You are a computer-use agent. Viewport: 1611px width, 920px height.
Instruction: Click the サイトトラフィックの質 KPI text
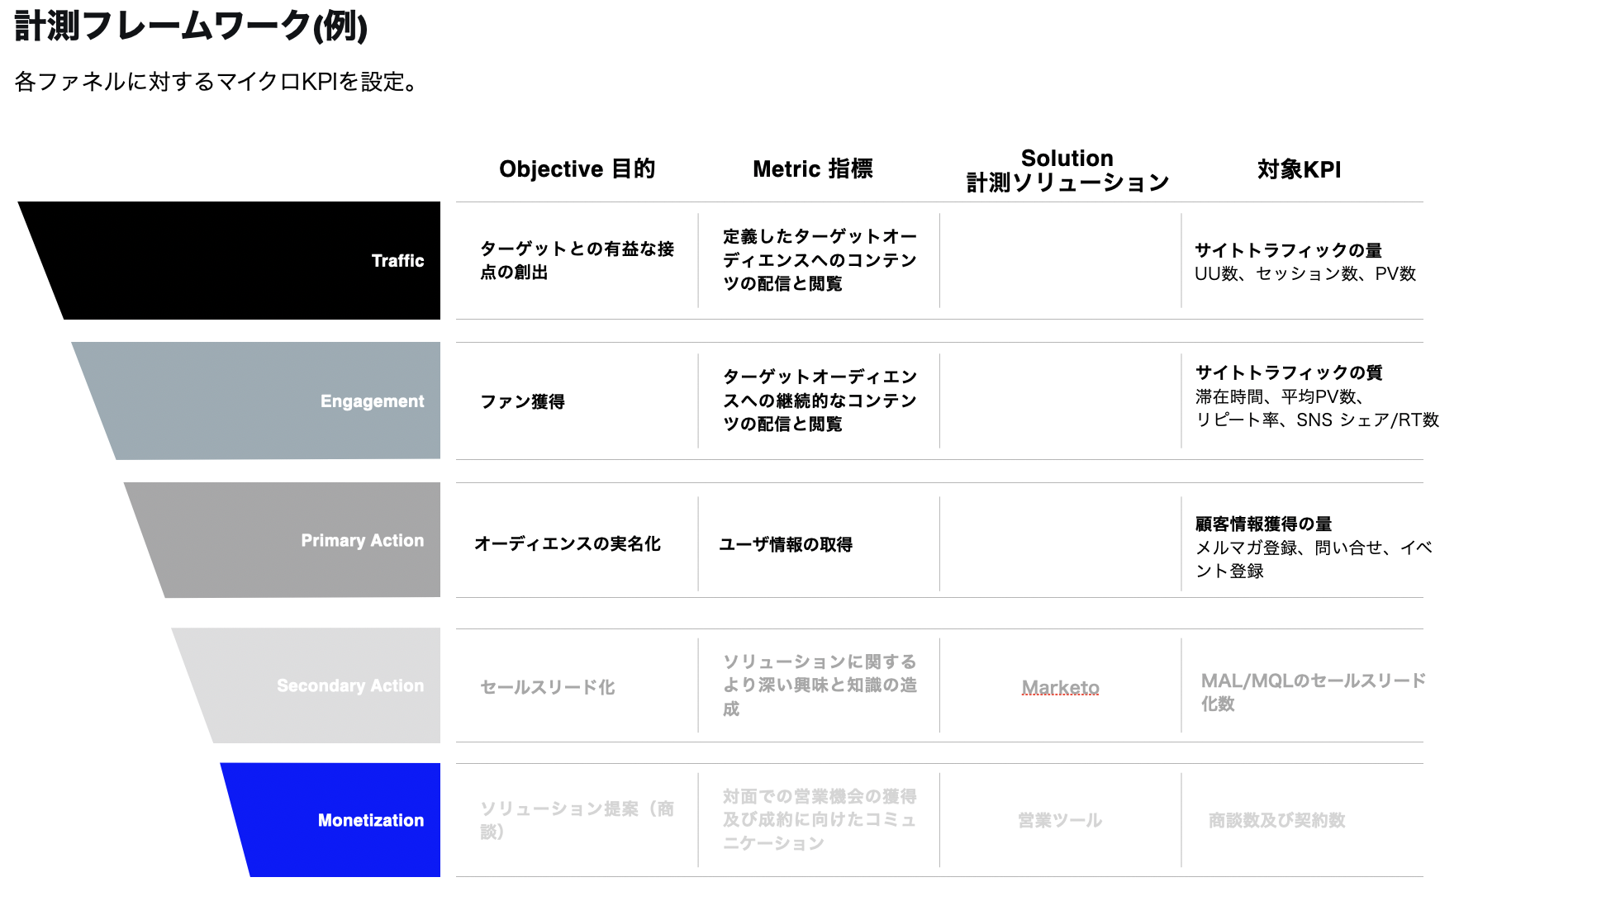pos(1288,372)
